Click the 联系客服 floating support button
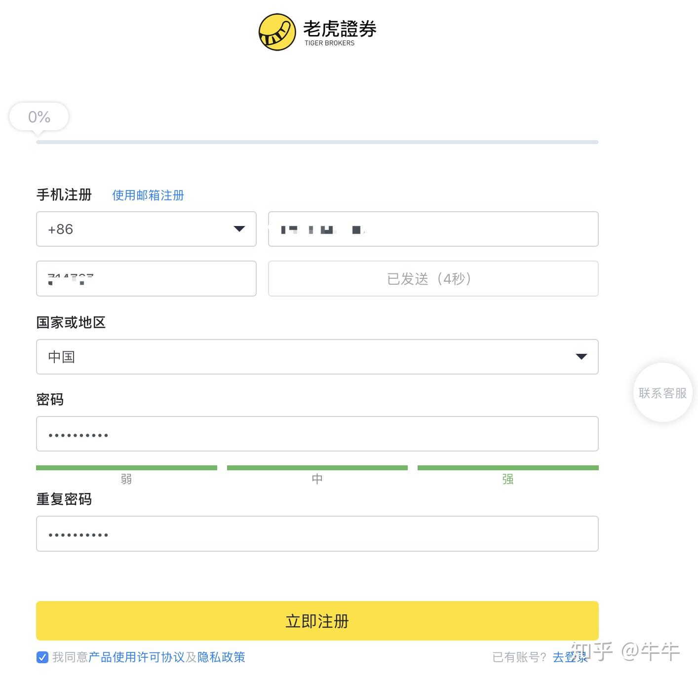This screenshot has height=680, width=698. tap(662, 393)
